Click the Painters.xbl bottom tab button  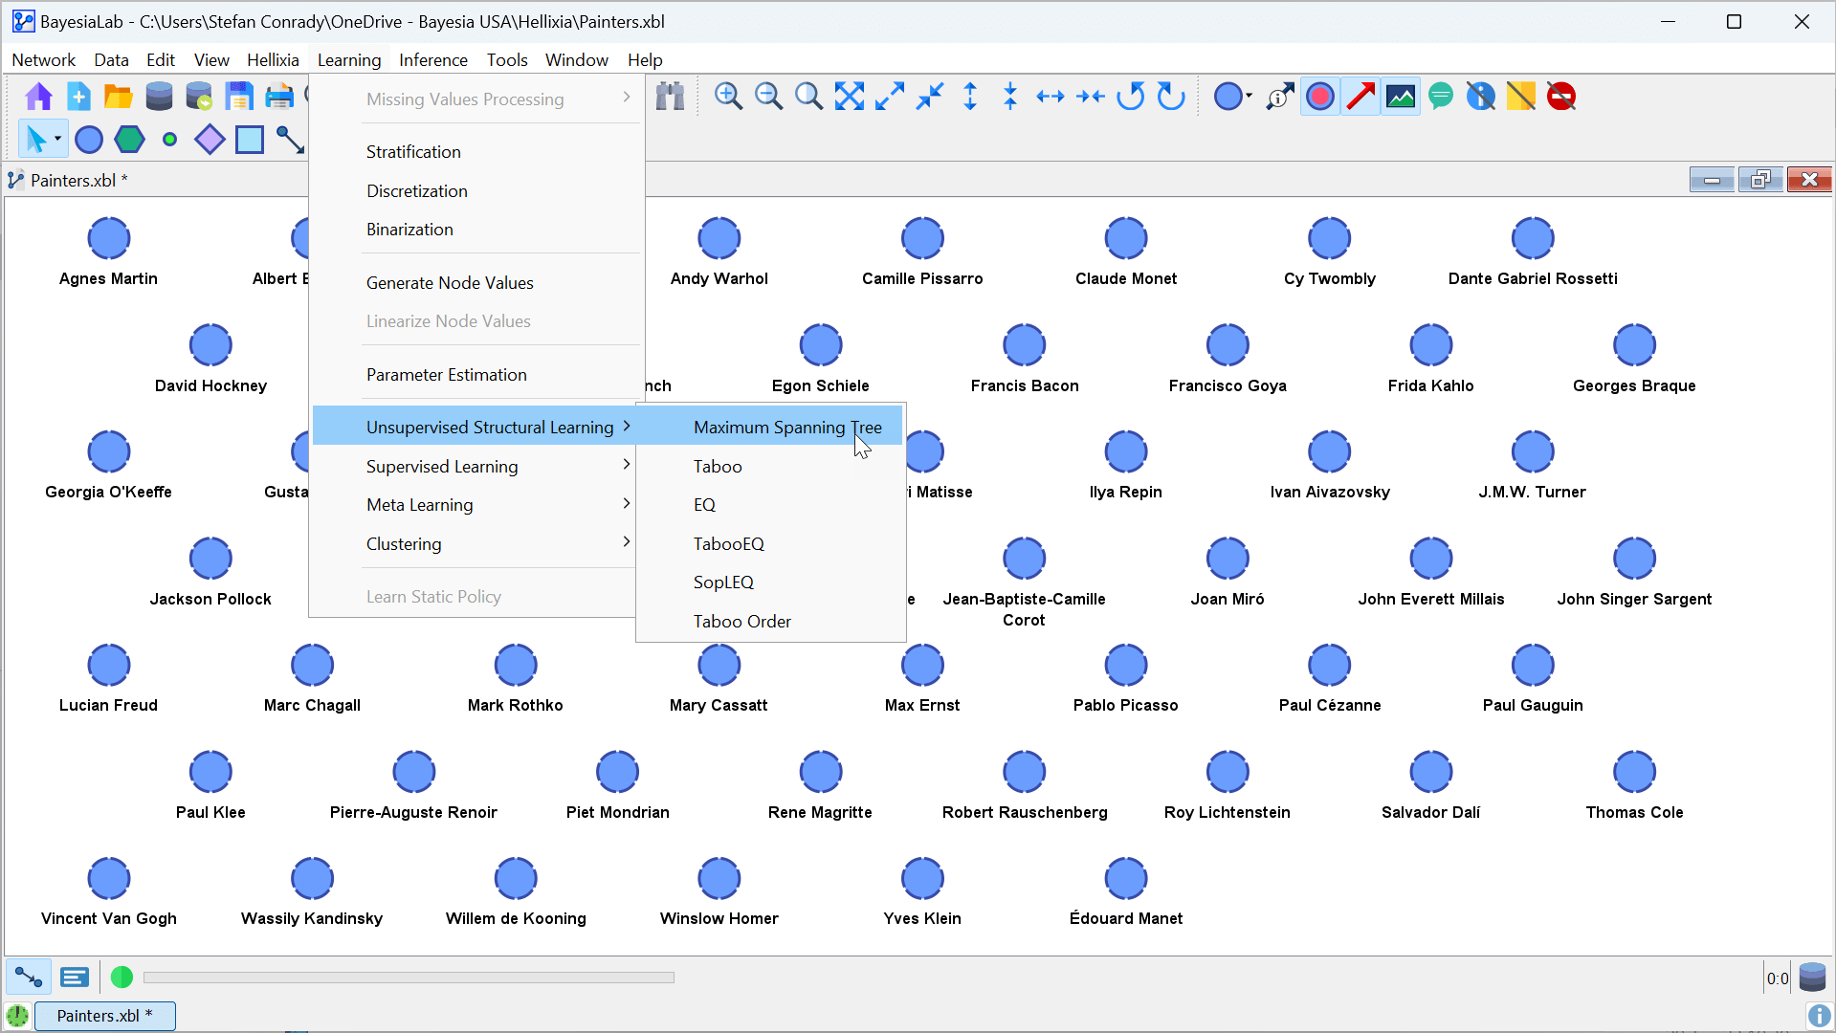pos(104,1016)
